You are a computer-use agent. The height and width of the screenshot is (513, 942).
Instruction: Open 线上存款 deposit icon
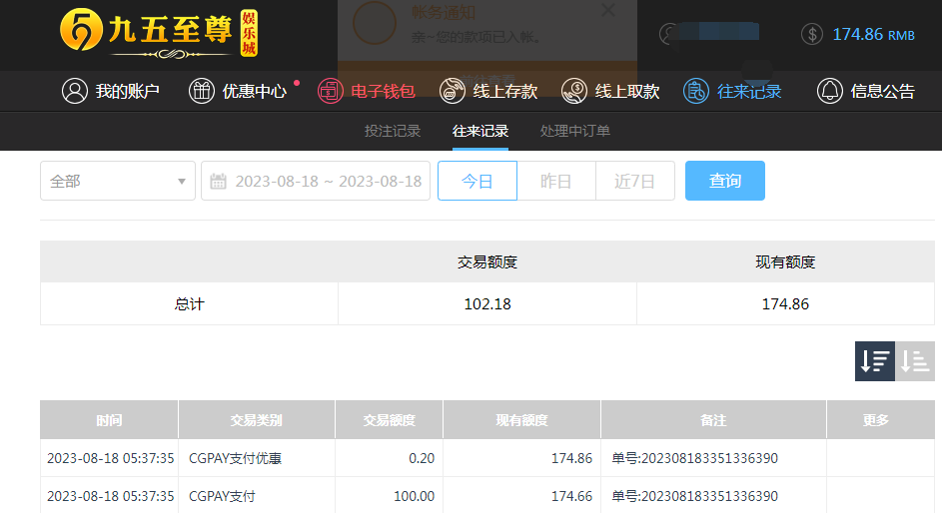point(453,91)
